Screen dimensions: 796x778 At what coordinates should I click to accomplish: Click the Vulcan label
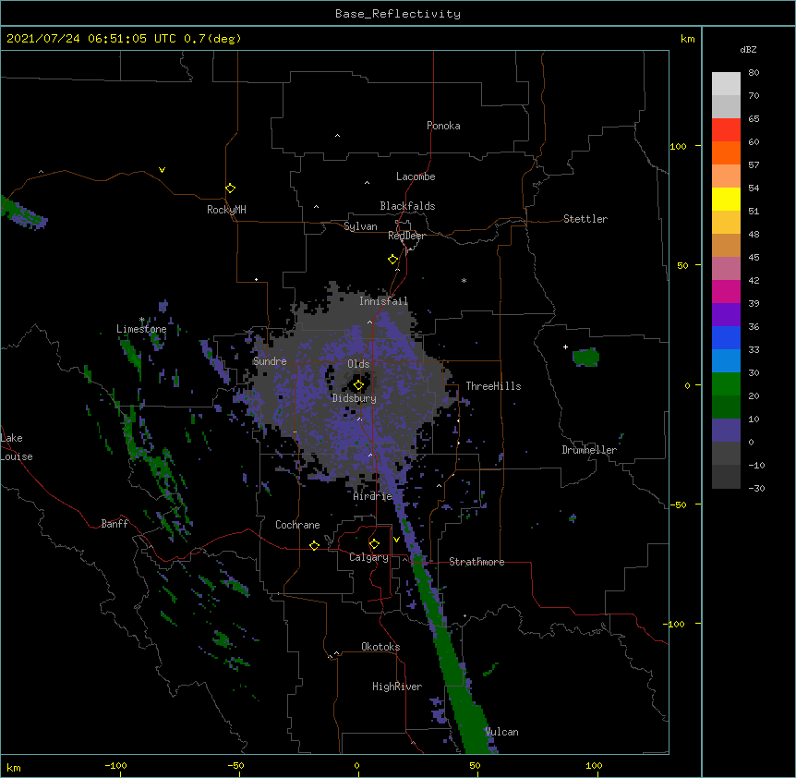click(501, 732)
